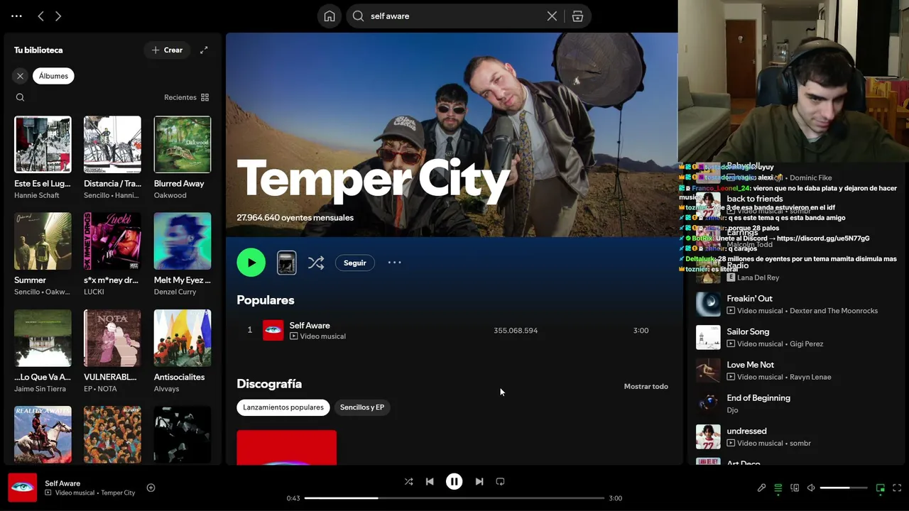Screen dimensions: 909x511
Task: Open the VULNERABL... EP by NOTA
Action: click(112, 338)
